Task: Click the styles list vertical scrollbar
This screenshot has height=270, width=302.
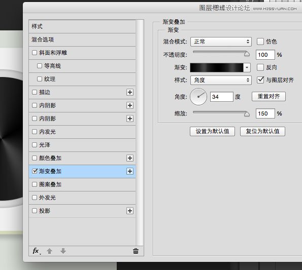Action: [140, 133]
